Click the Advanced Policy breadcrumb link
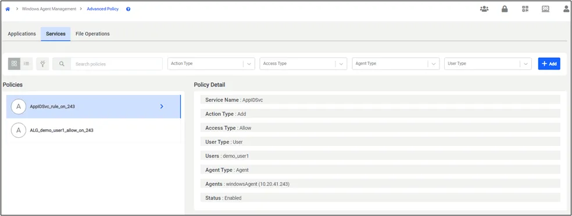The height and width of the screenshot is (216, 572). (x=102, y=9)
